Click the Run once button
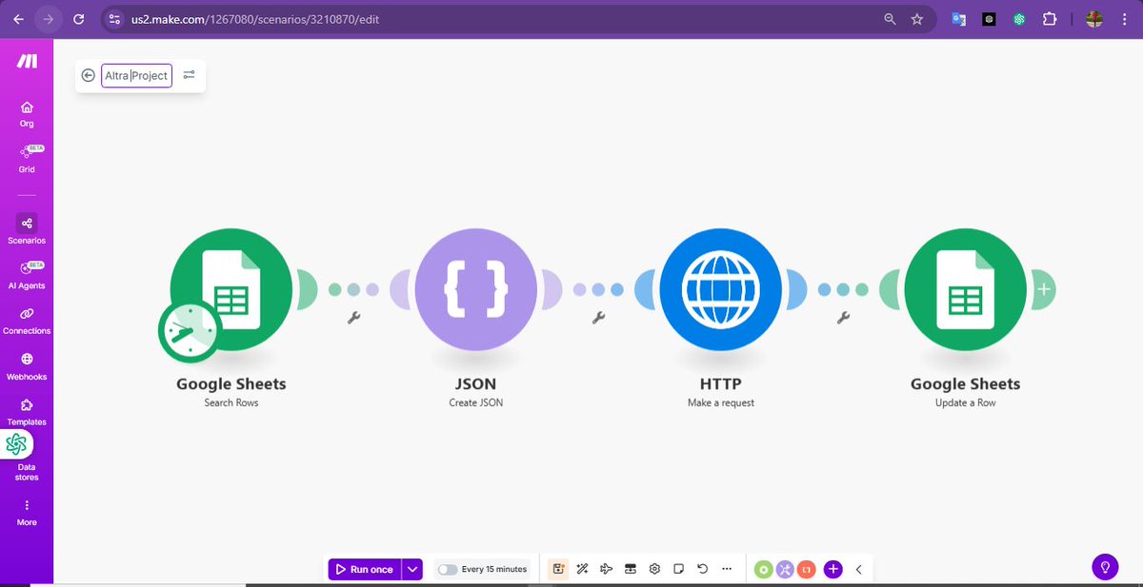Viewport: 1143px width, 587px height. pos(365,569)
